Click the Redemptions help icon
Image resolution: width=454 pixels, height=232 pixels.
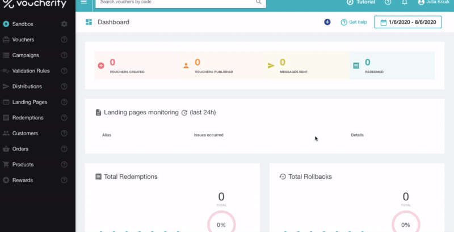point(64,118)
